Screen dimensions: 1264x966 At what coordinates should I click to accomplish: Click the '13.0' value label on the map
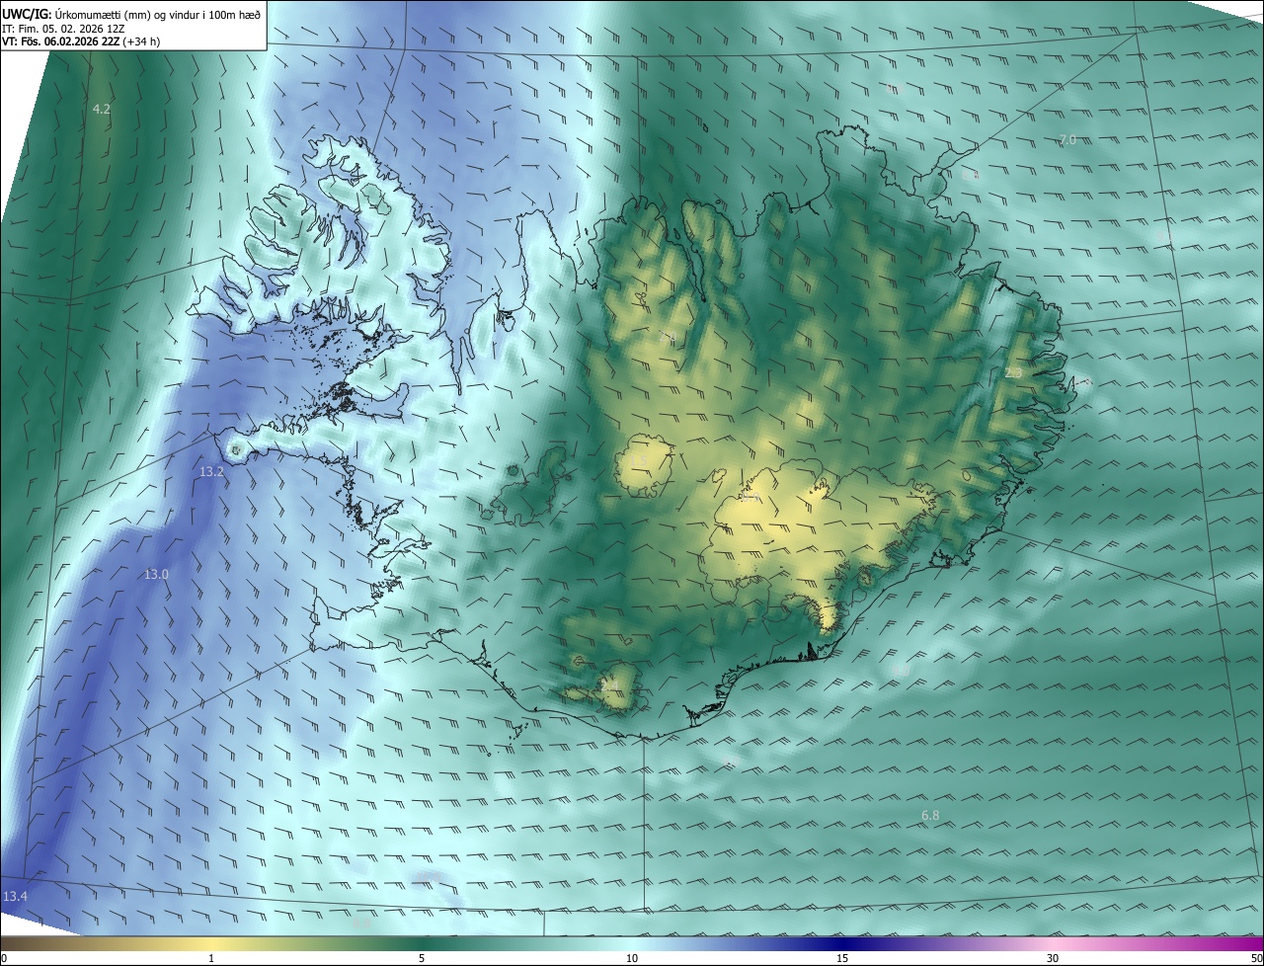157,574
